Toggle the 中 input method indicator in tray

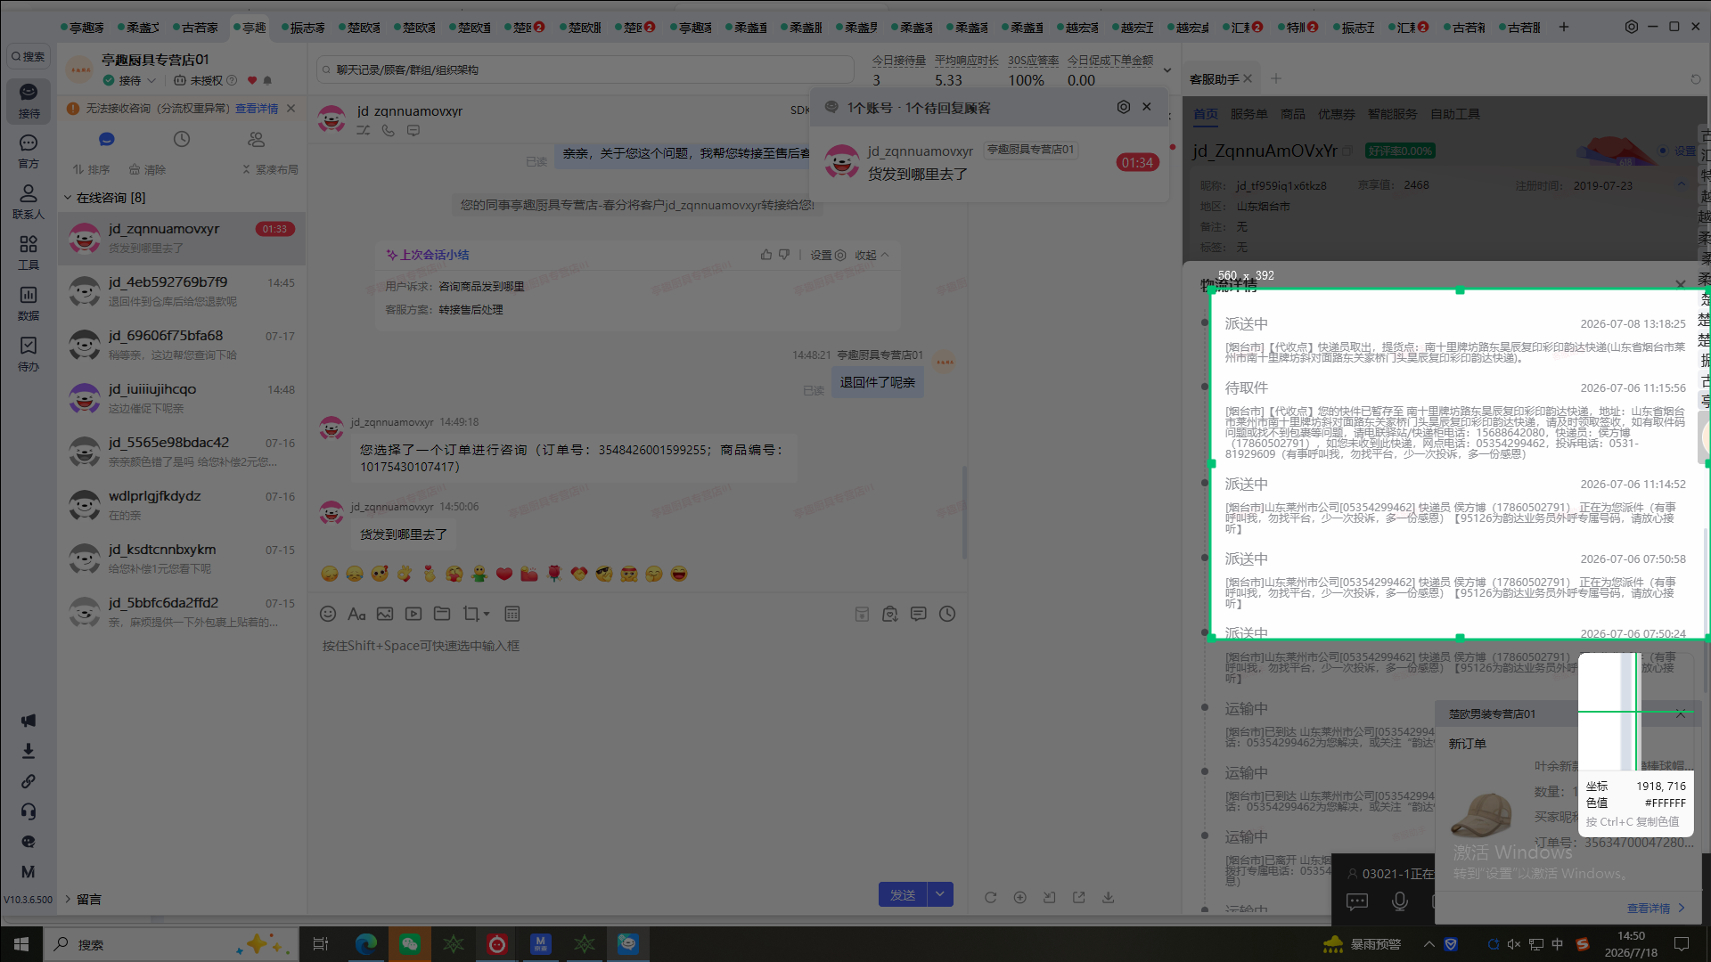point(1558,944)
